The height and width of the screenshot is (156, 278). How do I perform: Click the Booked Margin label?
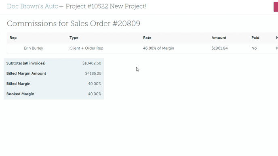tap(20, 94)
